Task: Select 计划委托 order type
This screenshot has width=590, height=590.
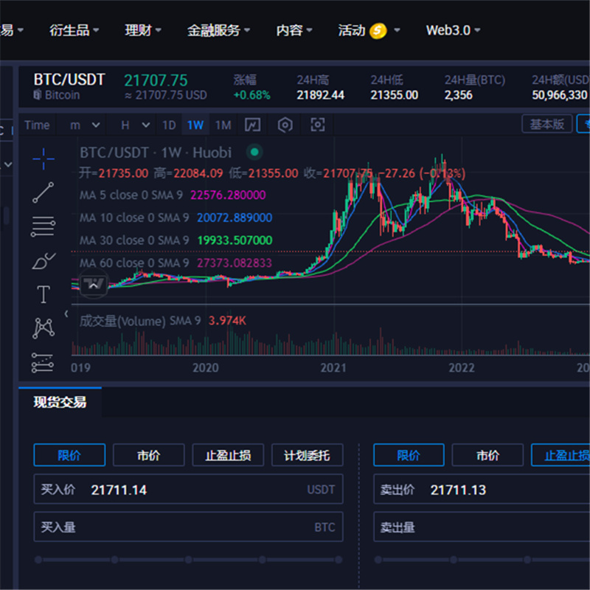Action: (307, 455)
